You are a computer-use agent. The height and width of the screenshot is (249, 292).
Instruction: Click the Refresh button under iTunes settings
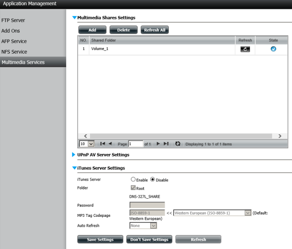(x=198, y=239)
